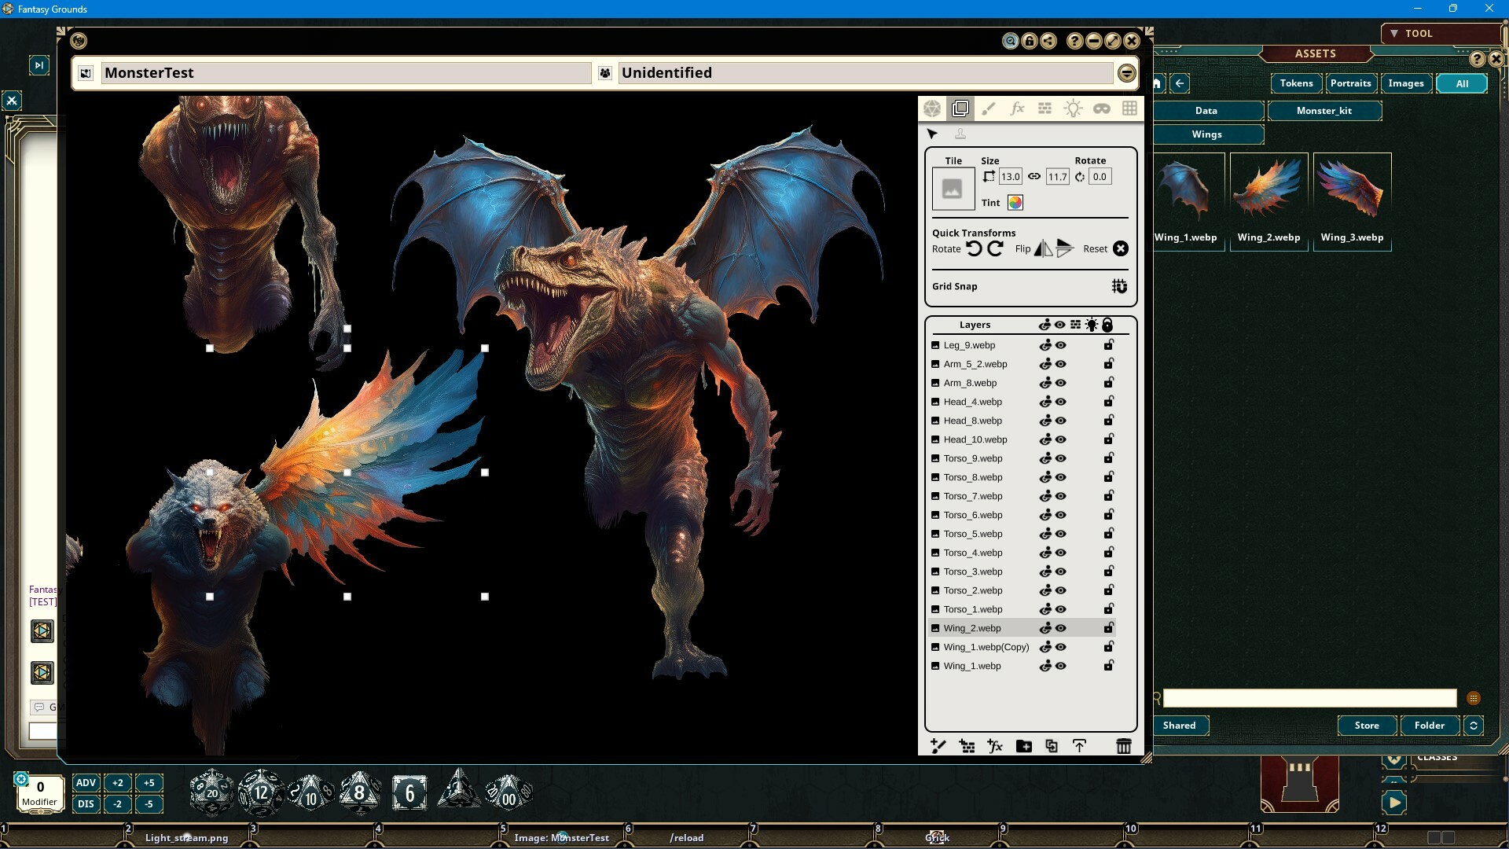This screenshot has height=849, width=1509.
Task: Lock the Torso_1.webp layer
Action: click(1108, 608)
